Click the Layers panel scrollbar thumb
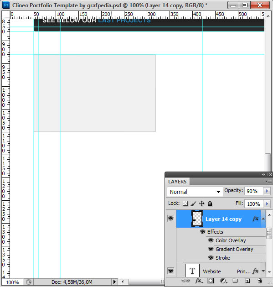The width and height of the screenshot is (273, 287). pos(269,233)
